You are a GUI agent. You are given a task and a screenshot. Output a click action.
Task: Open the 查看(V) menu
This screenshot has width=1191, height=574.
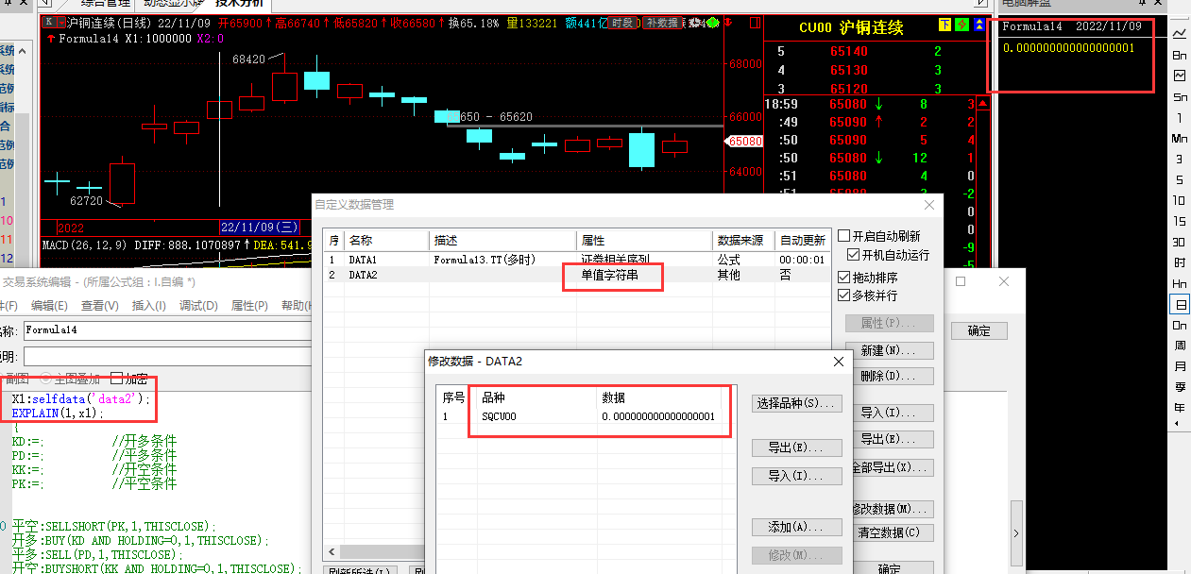point(99,306)
